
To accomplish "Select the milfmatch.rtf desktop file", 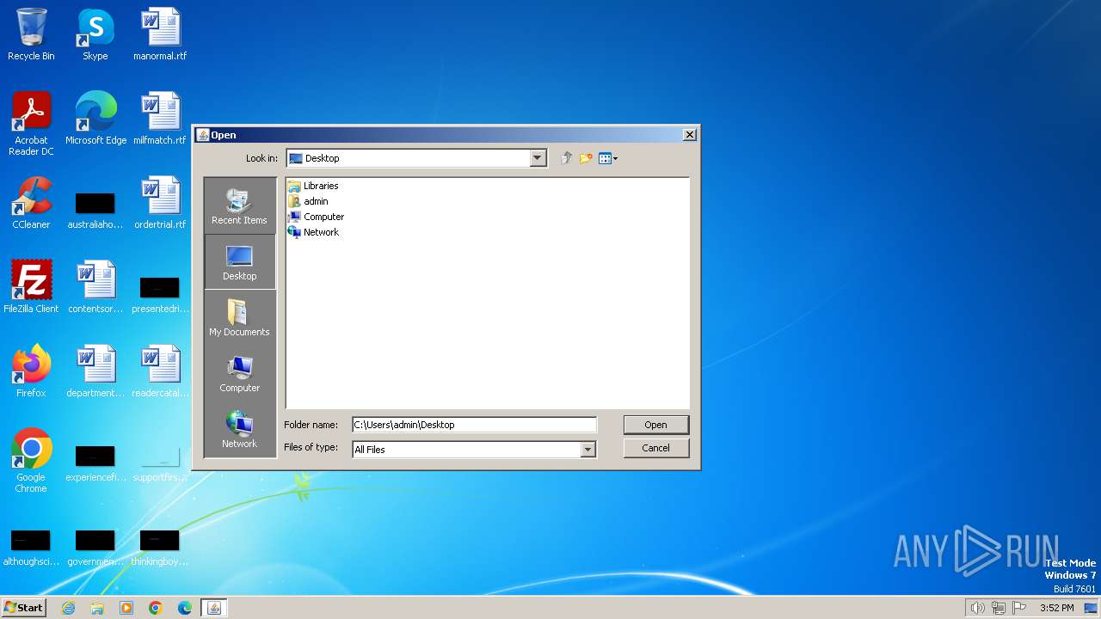I will click(x=160, y=119).
